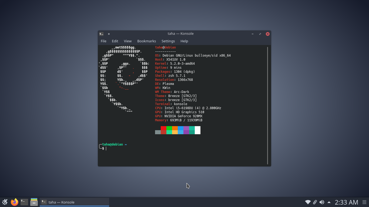369x207 pixels.
Task: Open the Settings menu
Action: pos(168,41)
